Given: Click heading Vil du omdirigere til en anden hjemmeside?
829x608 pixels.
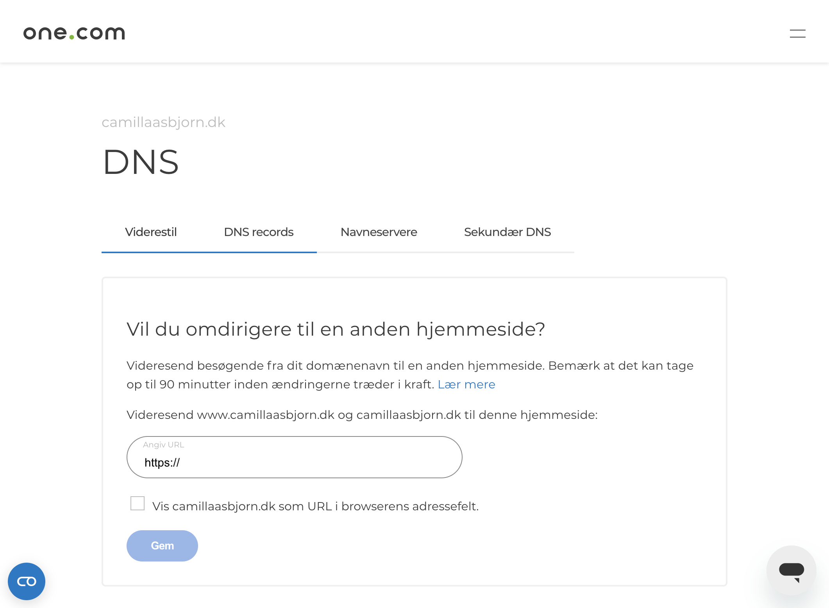Looking at the screenshot, I should 336,329.
